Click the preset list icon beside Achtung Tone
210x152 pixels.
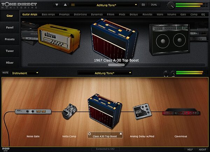coord(73,5)
